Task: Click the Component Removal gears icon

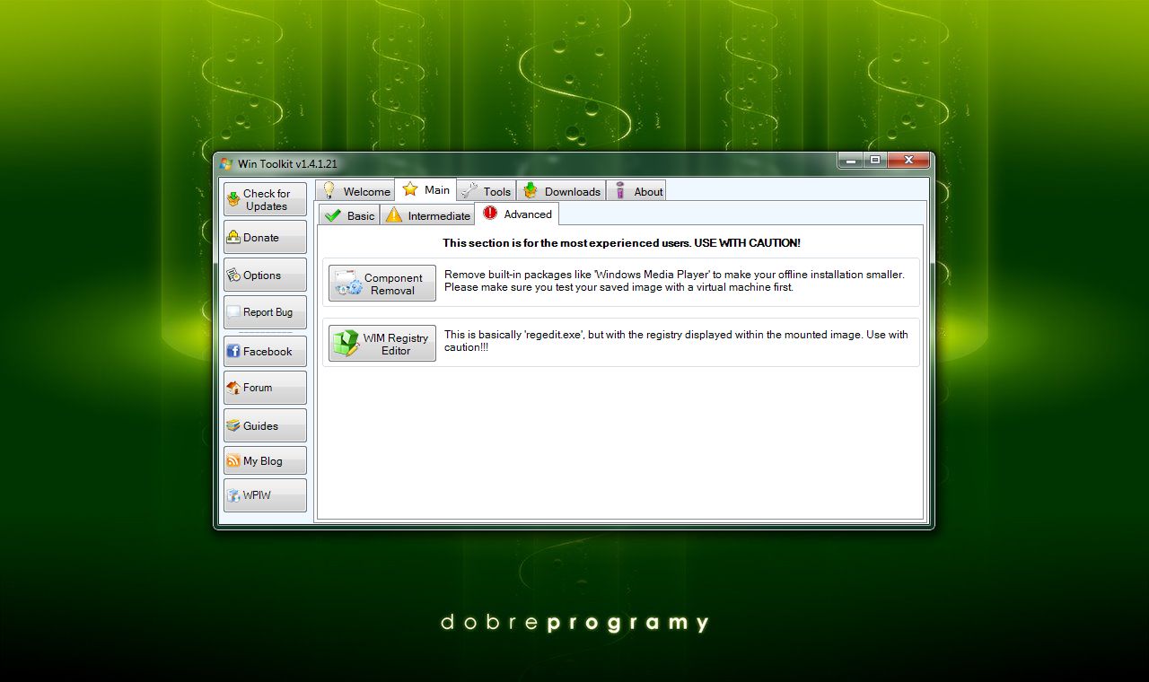Action: coord(347,284)
